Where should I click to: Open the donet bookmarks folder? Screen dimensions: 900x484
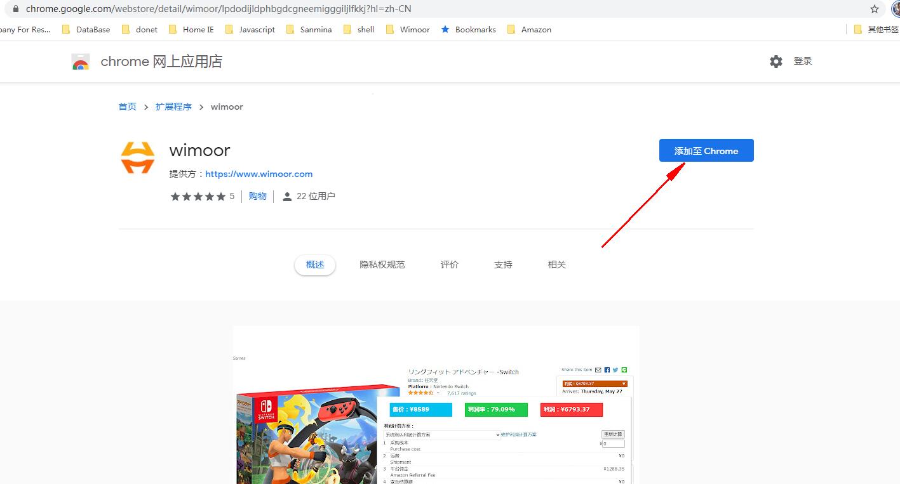(139, 29)
